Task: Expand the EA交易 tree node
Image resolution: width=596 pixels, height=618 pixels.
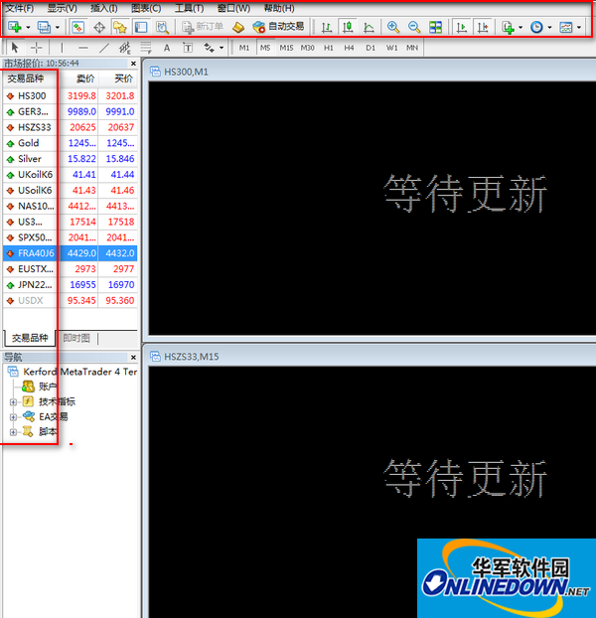Action: pos(13,417)
